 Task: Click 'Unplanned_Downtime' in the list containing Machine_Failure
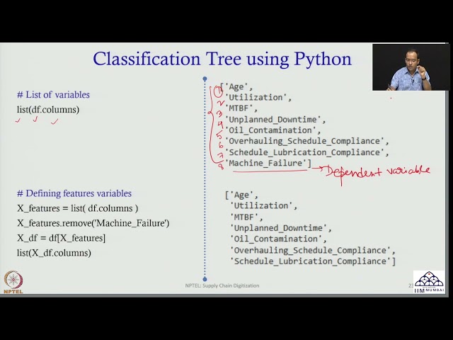[273, 120]
